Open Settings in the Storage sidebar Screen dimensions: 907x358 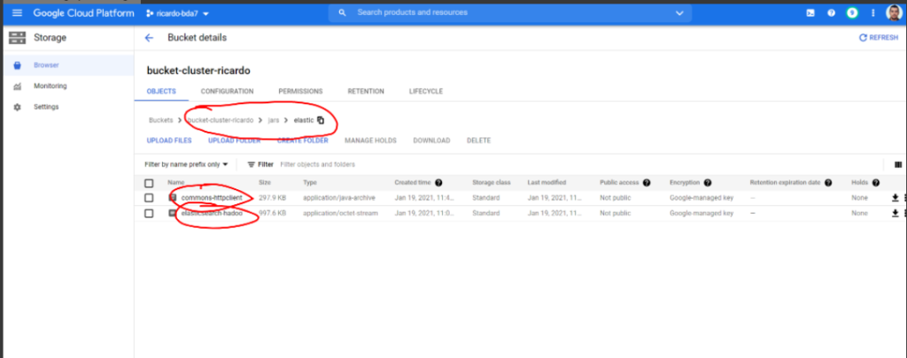[x=67, y=107]
